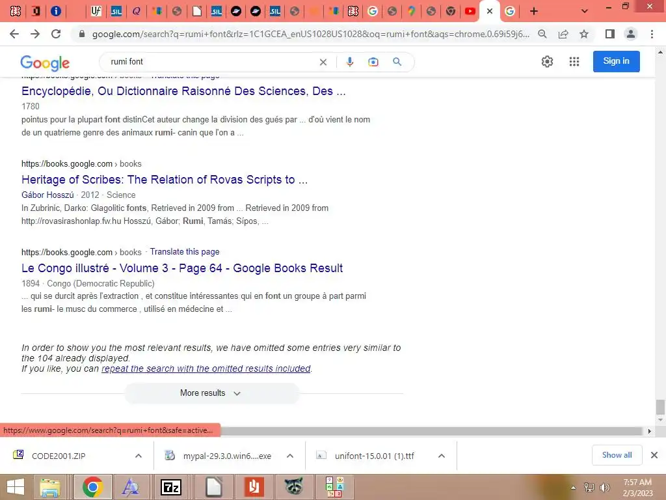Expand the More results chevron arrow
Image resolution: width=666 pixels, height=500 pixels.
pyautogui.click(x=237, y=394)
